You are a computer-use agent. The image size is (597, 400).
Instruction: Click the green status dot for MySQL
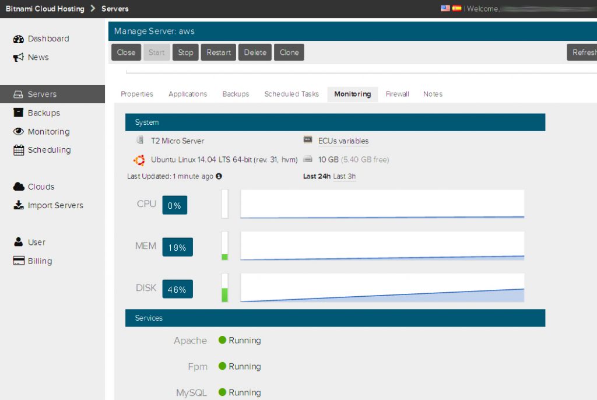click(x=222, y=392)
